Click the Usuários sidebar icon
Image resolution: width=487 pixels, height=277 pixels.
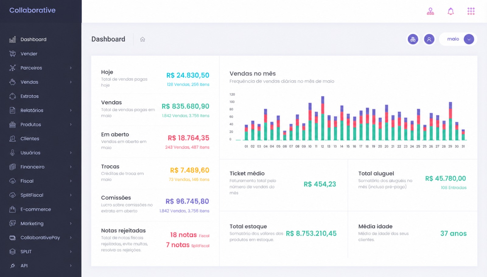[12, 153]
